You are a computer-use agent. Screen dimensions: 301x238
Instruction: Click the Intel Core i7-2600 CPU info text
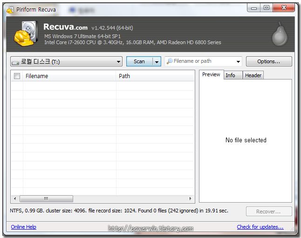133,42
